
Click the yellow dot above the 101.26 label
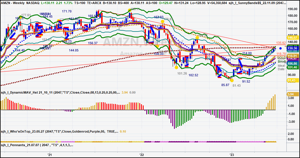point(176,67)
